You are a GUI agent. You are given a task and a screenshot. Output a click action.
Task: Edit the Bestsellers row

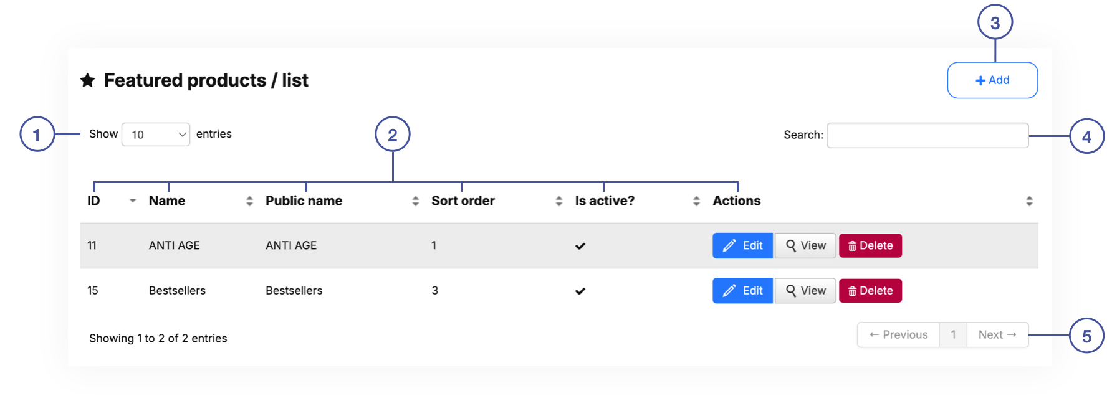(742, 291)
